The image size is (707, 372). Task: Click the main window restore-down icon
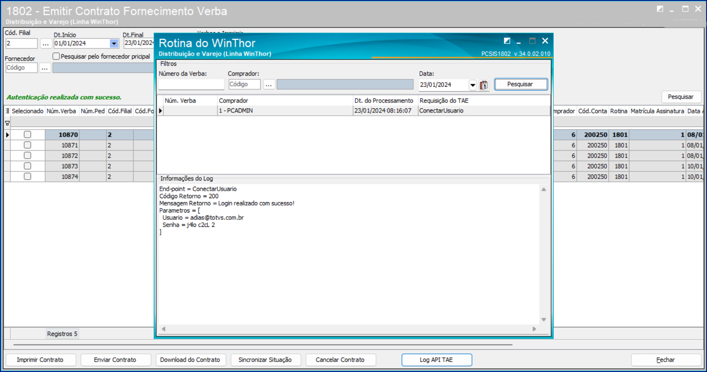click(x=660, y=9)
